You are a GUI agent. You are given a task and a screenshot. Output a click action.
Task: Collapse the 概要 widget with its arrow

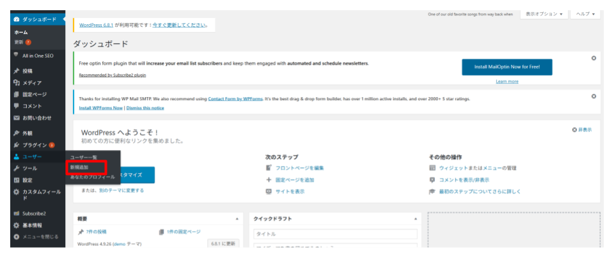click(x=237, y=219)
